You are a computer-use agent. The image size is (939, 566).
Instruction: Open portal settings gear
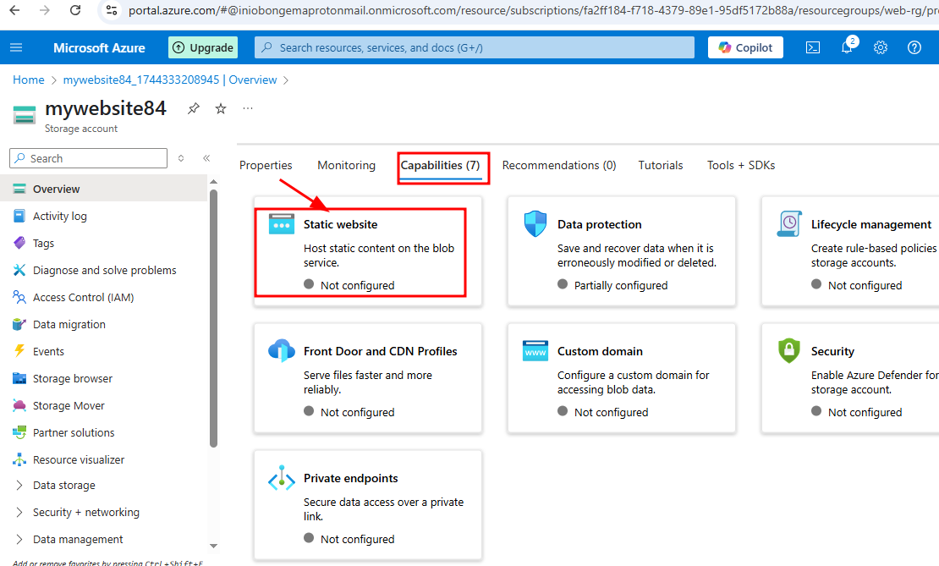pos(881,47)
